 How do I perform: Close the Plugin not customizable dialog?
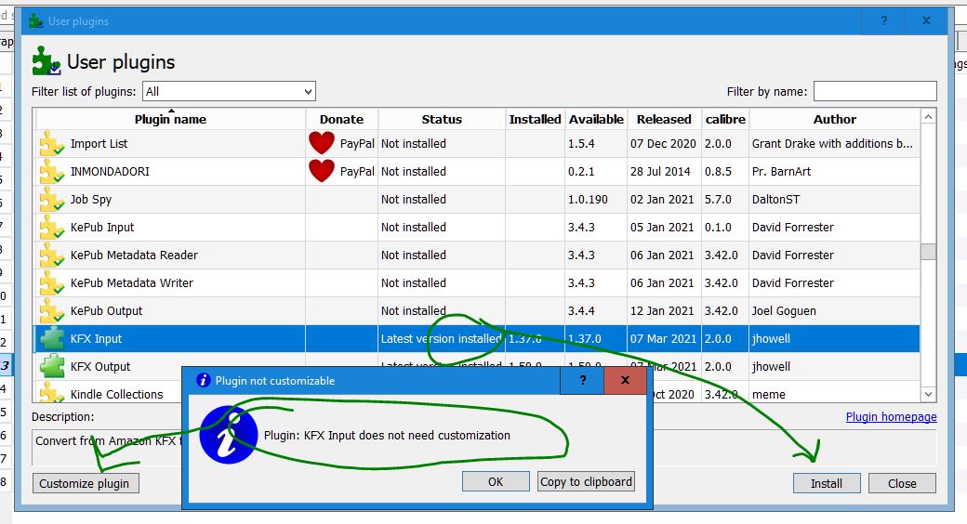pyautogui.click(x=625, y=380)
